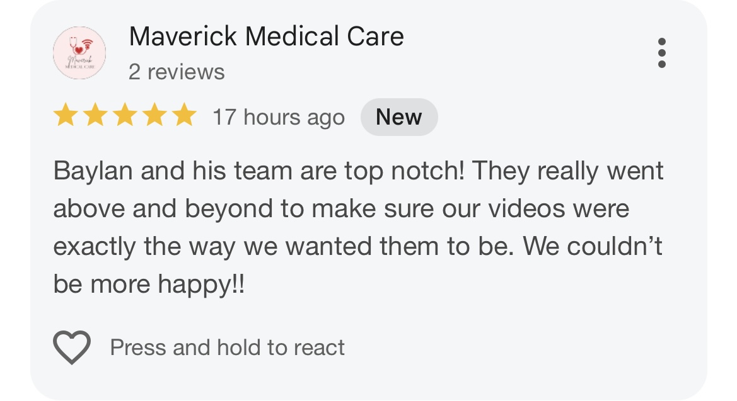Toggle the heart react icon
Image resolution: width=737 pixels, height=401 pixels.
72,347
